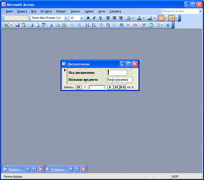Toggle underline Ч formatting
This screenshot has height=180, width=204.
[101, 18]
